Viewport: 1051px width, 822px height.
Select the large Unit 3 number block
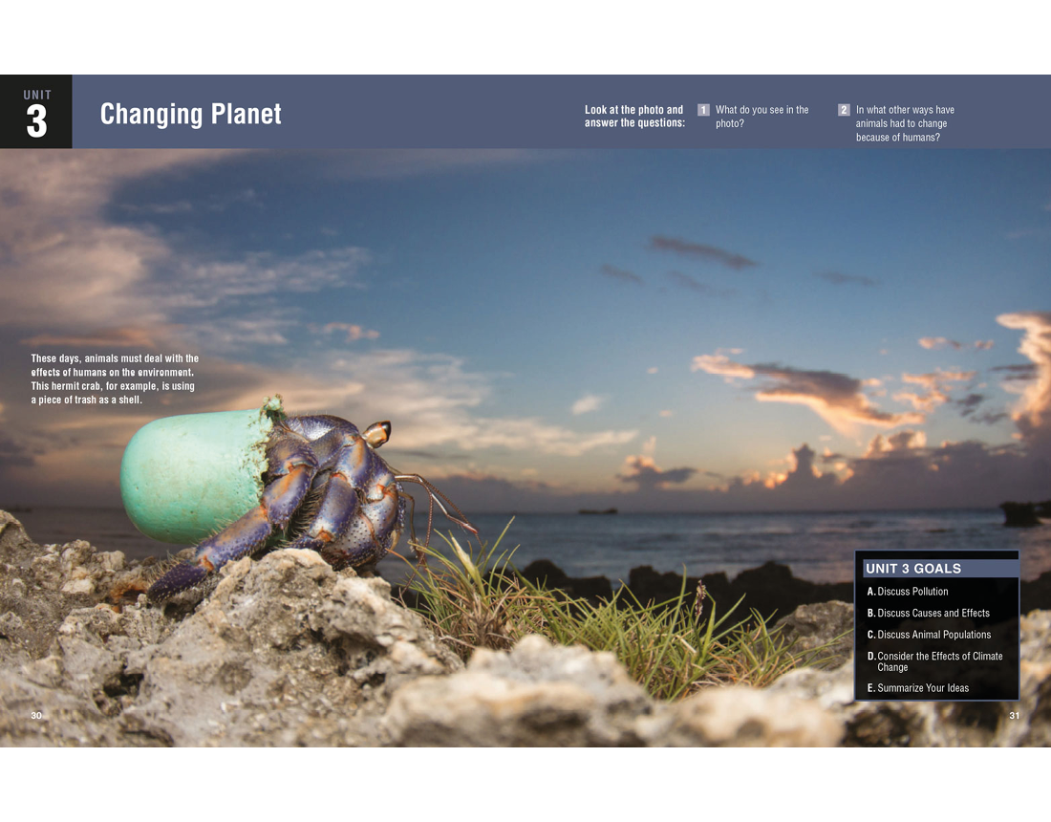(36, 112)
